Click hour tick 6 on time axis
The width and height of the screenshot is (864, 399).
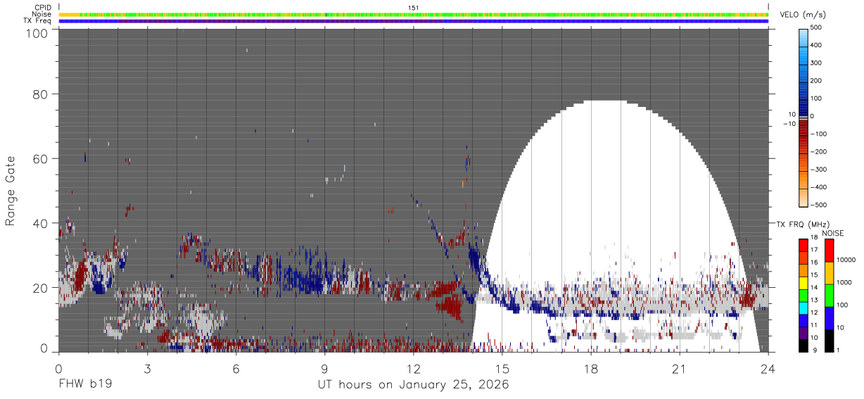(236, 369)
